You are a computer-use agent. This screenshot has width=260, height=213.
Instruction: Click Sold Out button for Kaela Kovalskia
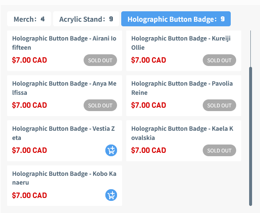click(219, 150)
